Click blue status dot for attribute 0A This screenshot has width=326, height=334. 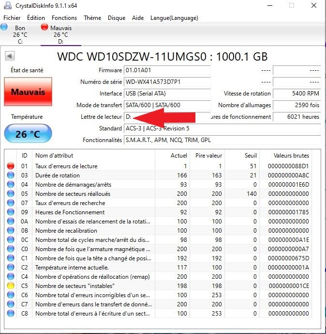point(11,221)
